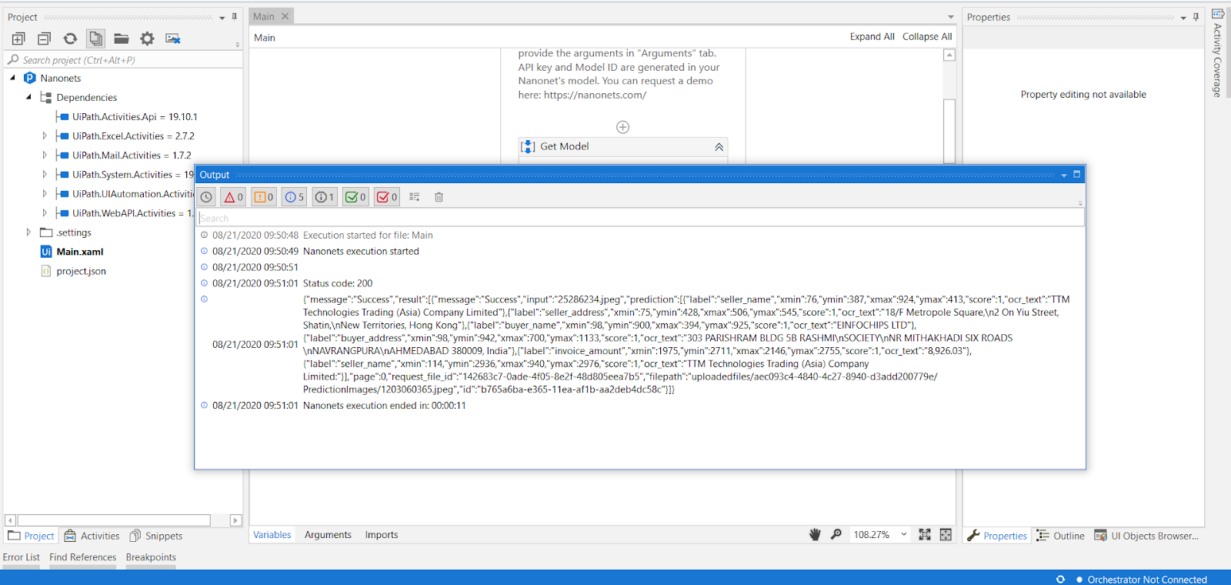The width and height of the screenshot is (1231, 585).
Task: Select the 'Nanonets execution started' log entry
Action: [x=361, y=251]
